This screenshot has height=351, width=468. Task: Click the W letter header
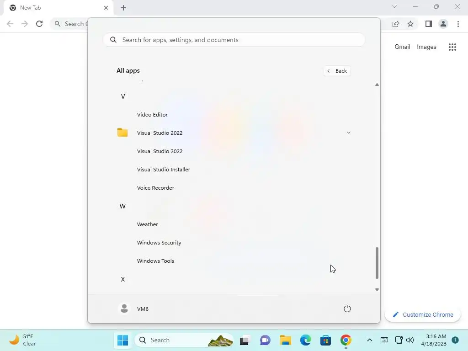tap(122, 206)
